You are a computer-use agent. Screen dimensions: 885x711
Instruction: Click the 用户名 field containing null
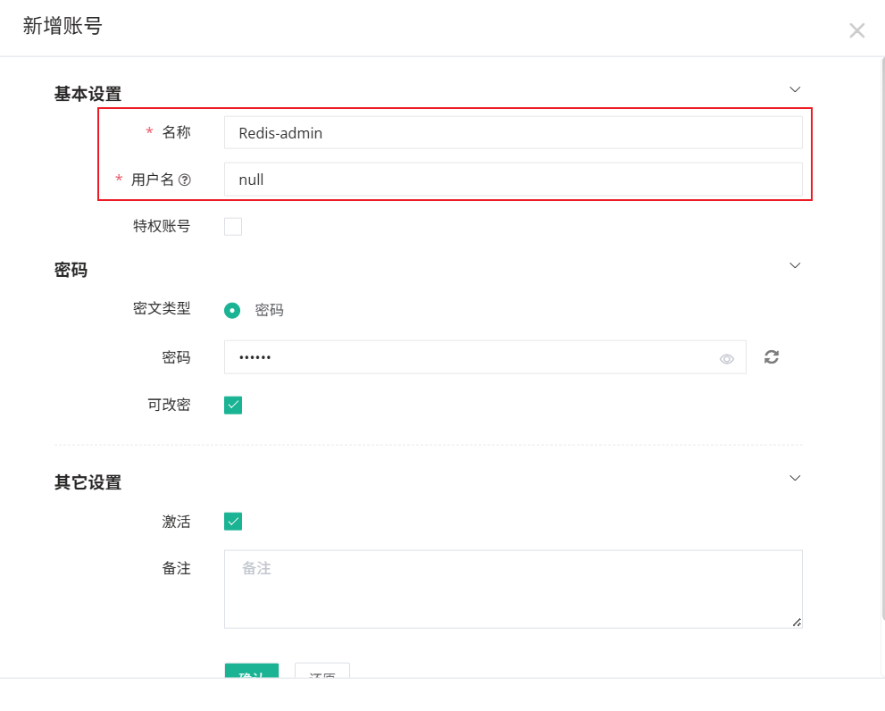tap(513, 180)
